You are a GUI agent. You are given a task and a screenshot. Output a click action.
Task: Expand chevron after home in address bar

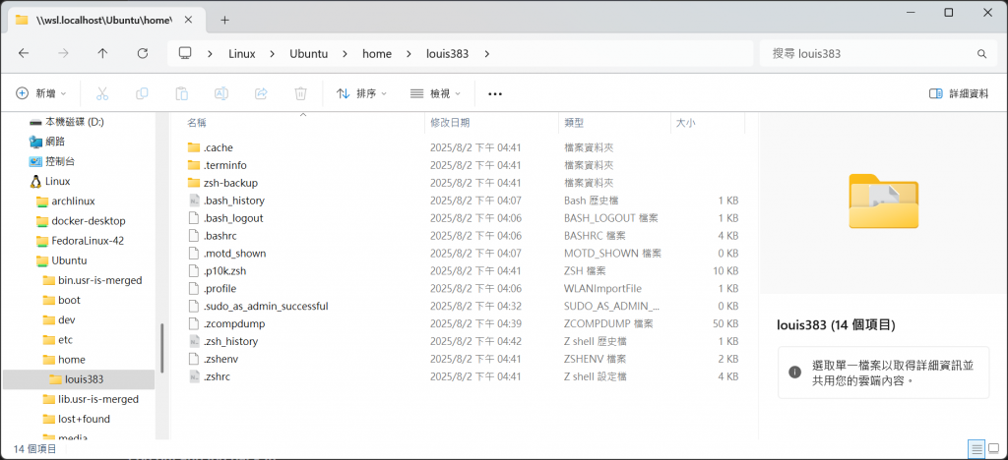(x=409, y=54)
